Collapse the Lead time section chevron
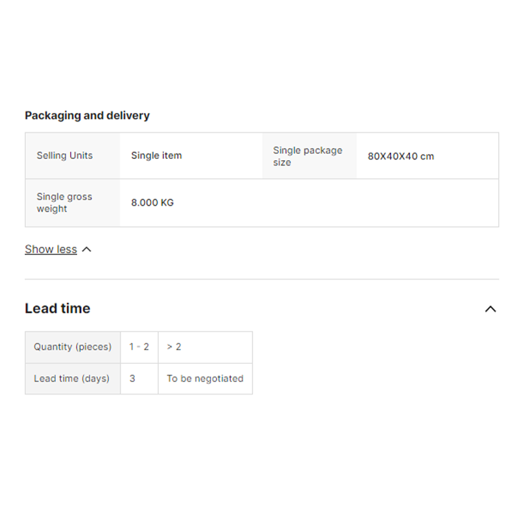This screenshot has height=519, width=519. [490, 309]
